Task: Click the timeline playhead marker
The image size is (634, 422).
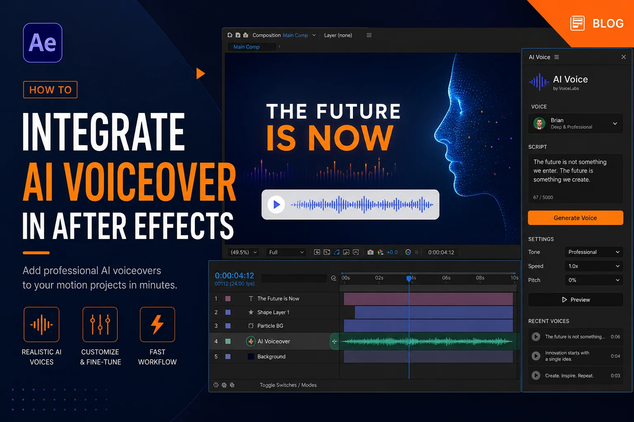Action: click(409, 279)
